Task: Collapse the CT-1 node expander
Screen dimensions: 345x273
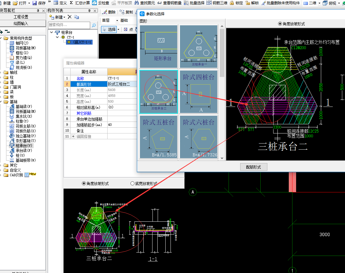Action: tap(57, 37)
